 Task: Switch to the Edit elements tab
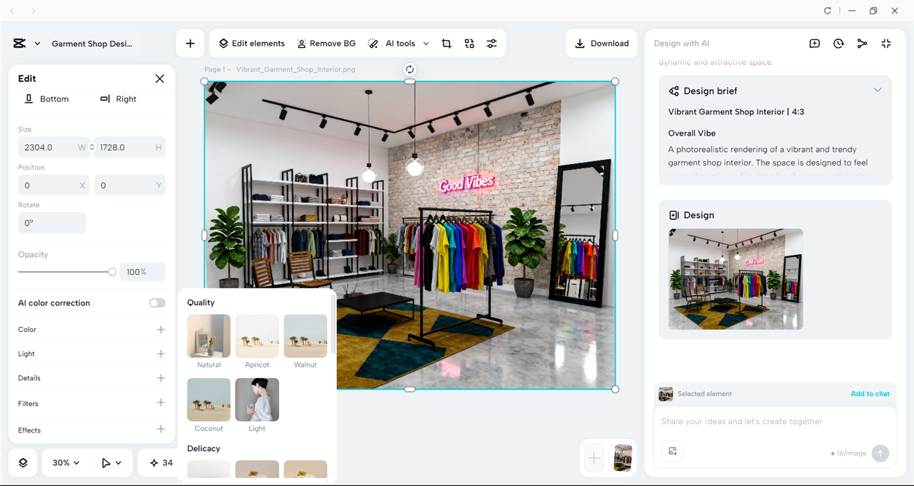251,43
